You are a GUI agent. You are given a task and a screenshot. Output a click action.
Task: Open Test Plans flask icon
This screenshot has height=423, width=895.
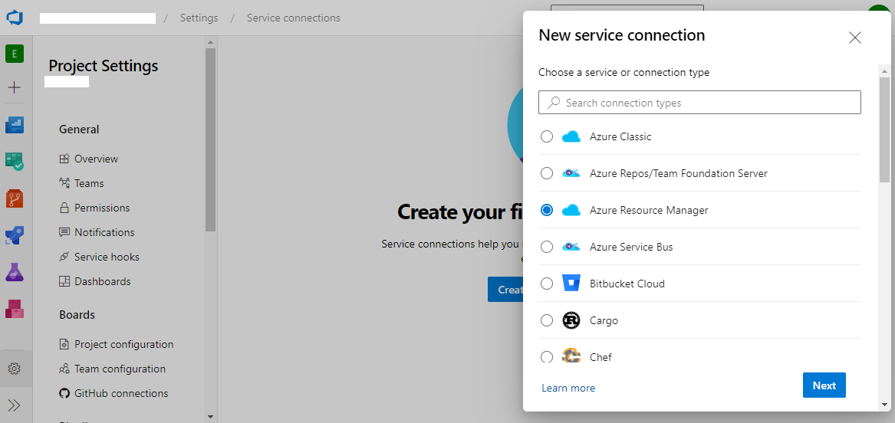[x=15, y=272]
